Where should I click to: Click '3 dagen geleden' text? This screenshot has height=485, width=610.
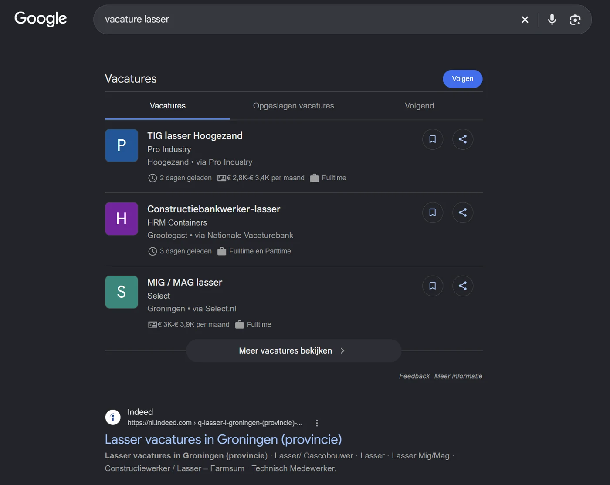pos(186,251)
